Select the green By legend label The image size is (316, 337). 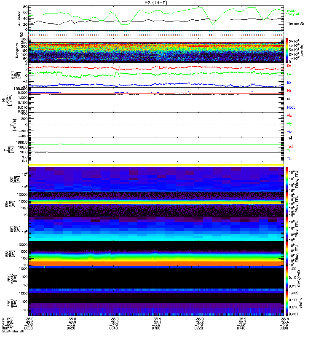point(289,74)
